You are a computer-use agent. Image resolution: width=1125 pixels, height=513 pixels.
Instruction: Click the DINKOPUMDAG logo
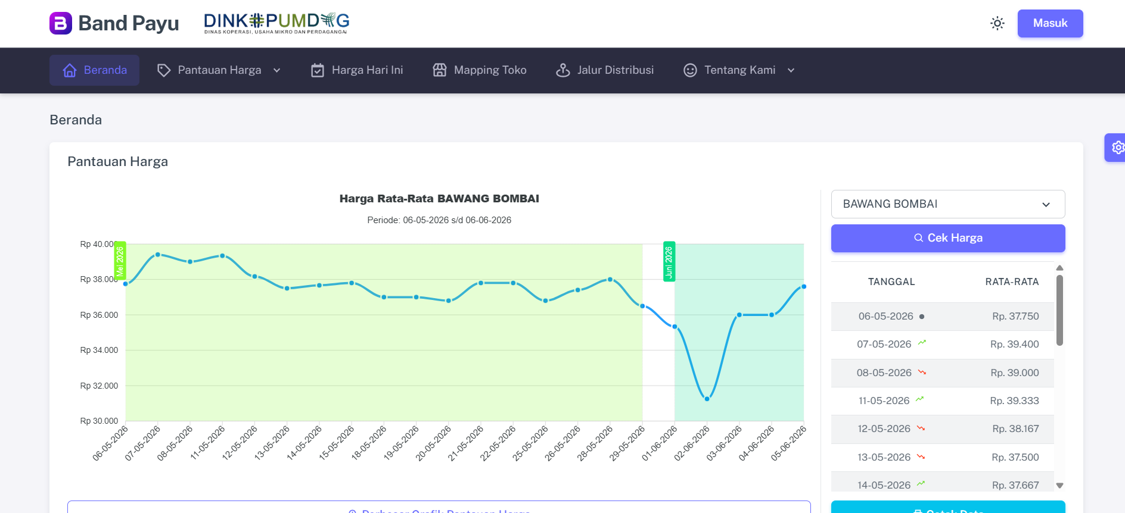(276, 23)
